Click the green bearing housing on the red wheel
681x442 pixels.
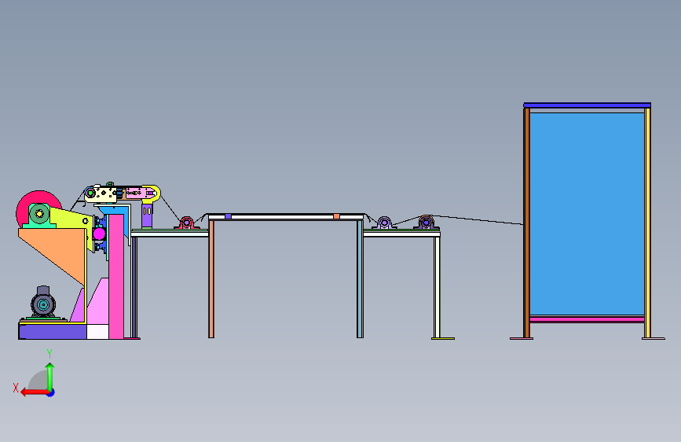point(39,215)
